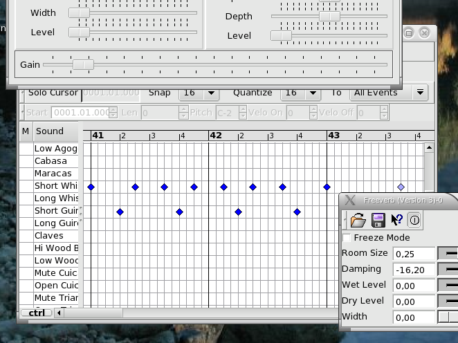This screenshot has width=458, height=343.
Task: Click the vertical scrollbar up arrow
Action: (x=429, y=148)
